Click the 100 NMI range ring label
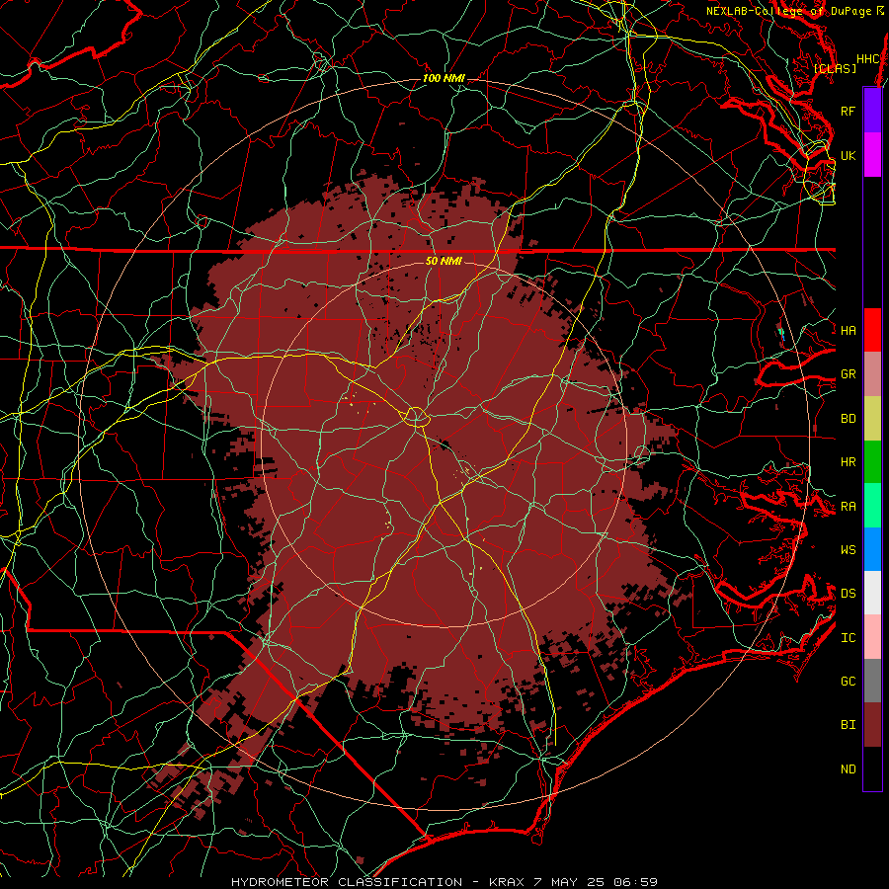Screen dimensions: 889x889 coord(444,78)
